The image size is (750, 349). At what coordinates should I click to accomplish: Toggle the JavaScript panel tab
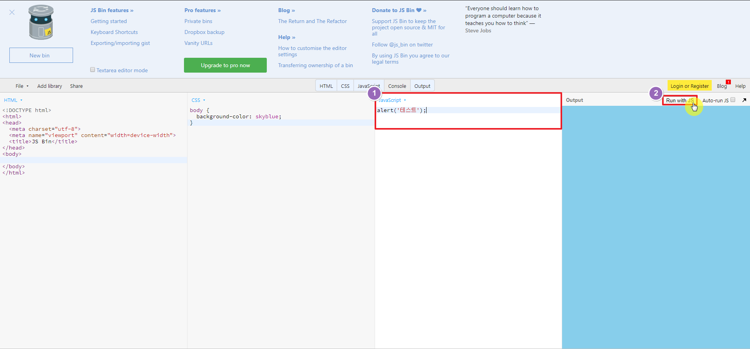click(369, 86)
